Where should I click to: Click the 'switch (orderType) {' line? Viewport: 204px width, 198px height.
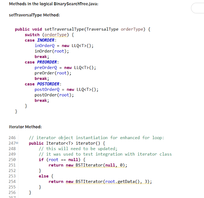click(49, 35)
